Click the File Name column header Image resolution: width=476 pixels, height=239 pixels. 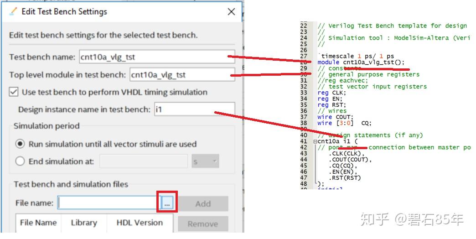coord(38,223)
